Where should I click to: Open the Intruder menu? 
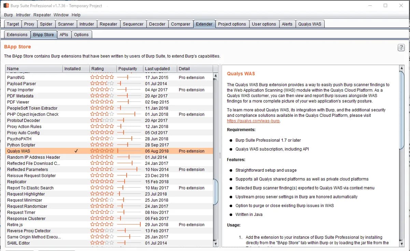[23, 15]
